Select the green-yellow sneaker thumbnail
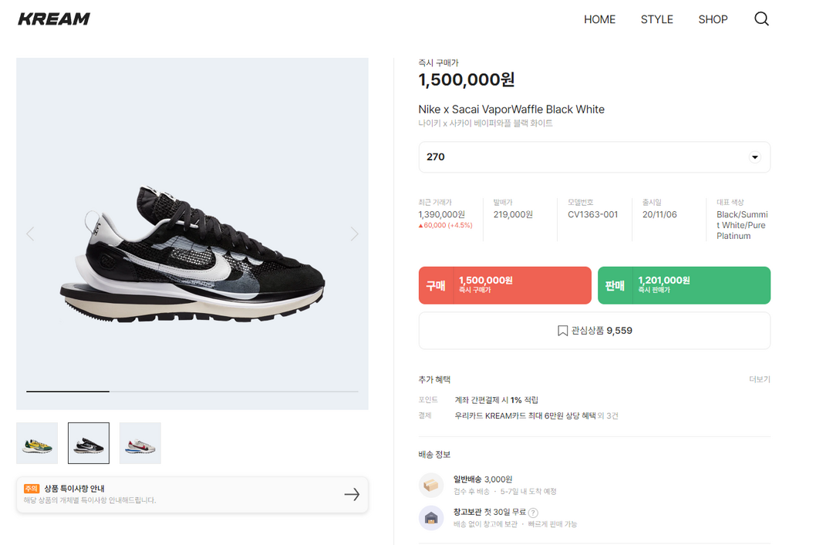The height and width of the screenshot is (545, 833). click(37, 443)
